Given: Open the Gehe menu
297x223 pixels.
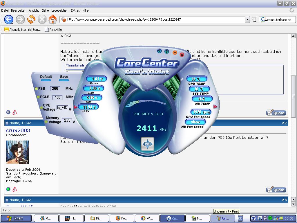Looking at the screenshot, I should click(x=45, y=10).
